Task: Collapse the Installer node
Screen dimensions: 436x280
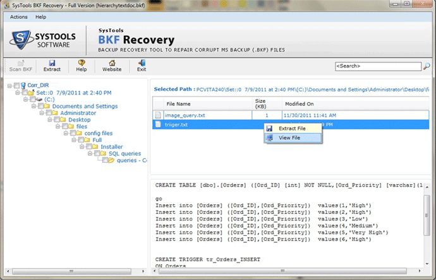Action: (82, 146)
